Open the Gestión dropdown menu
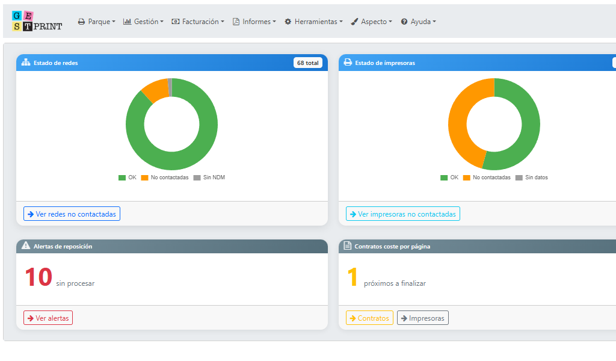This screenshot has width=616, height=361. pyautogui.click(x=143, y=22)
